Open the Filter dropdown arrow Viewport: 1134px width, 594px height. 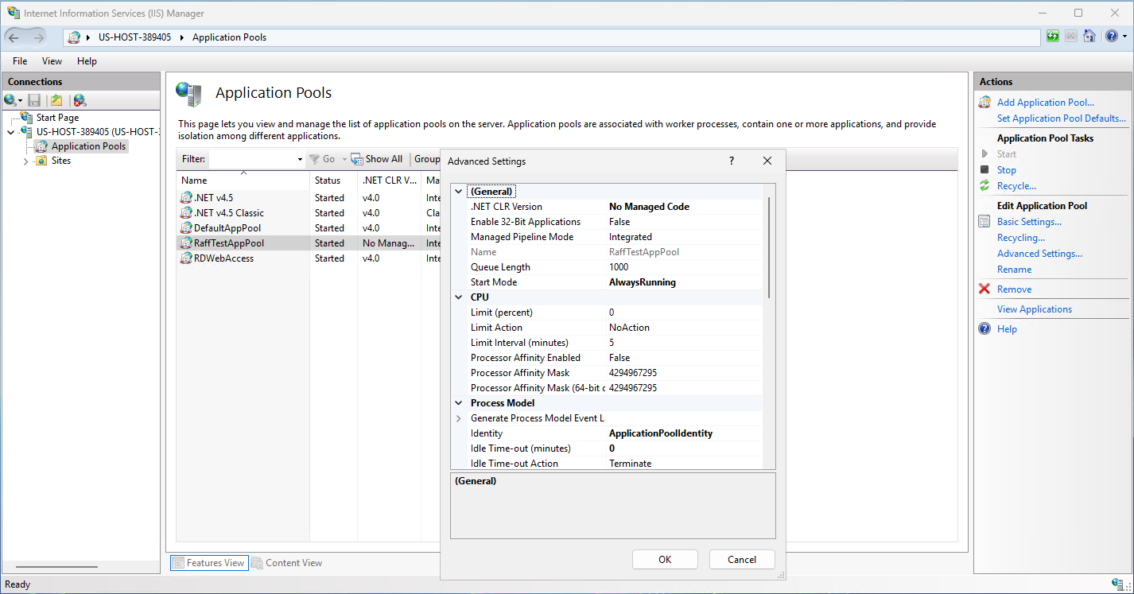[x=300, y=160]
